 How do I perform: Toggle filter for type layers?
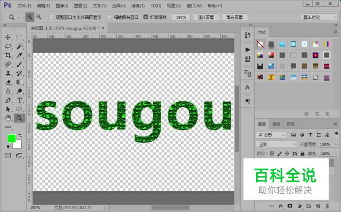click(310, 135)
